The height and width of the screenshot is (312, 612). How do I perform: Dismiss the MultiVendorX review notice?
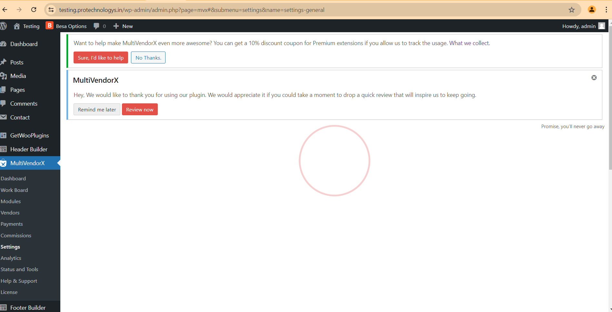[594, 78]
